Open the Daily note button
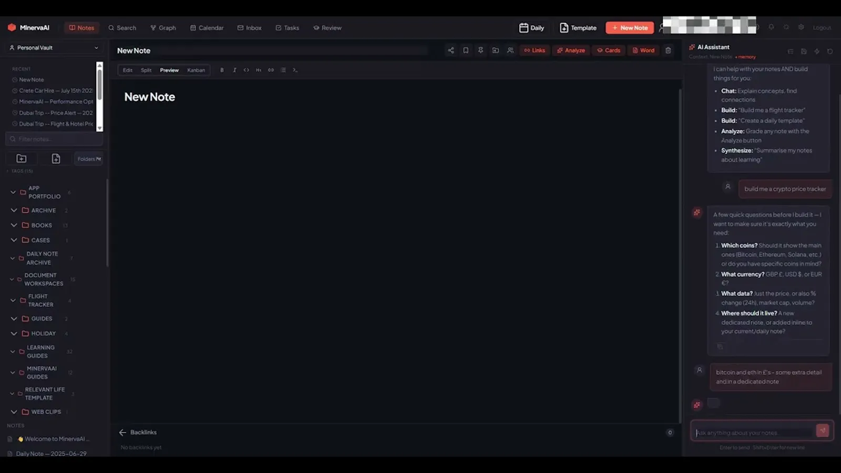Screen dimensions: 841x473 pyautogui.click(x=531, y=28)
